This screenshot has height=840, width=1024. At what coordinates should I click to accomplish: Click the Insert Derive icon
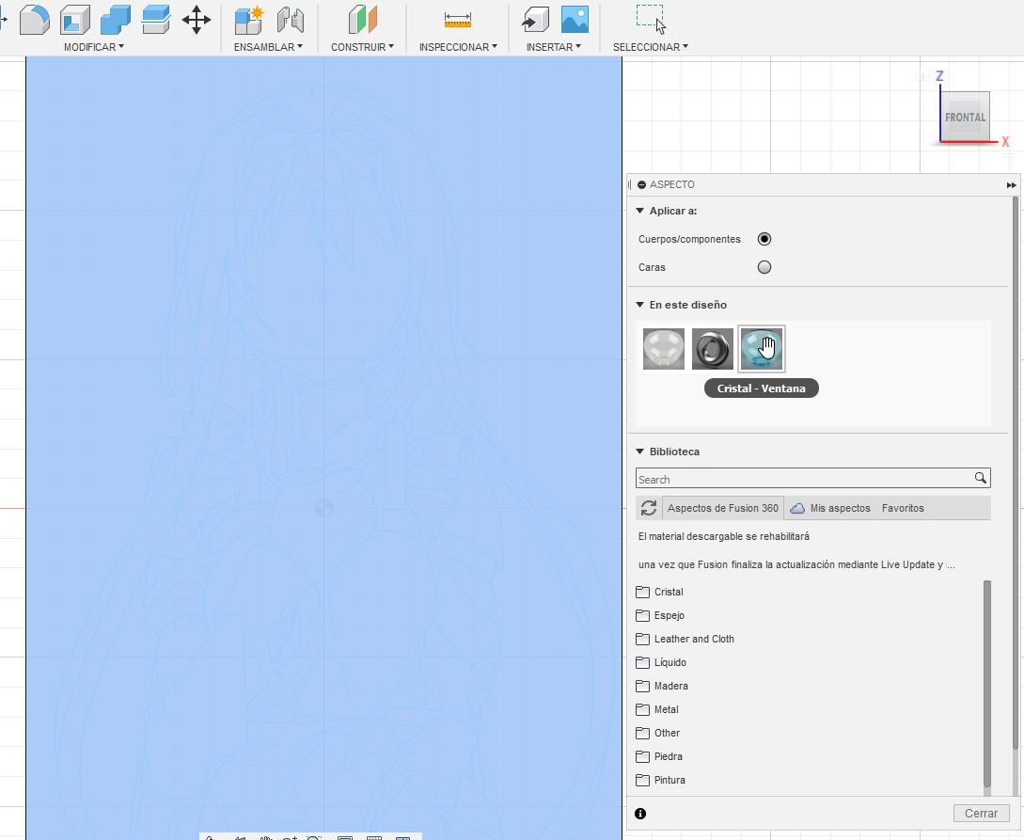click(535, 20)
